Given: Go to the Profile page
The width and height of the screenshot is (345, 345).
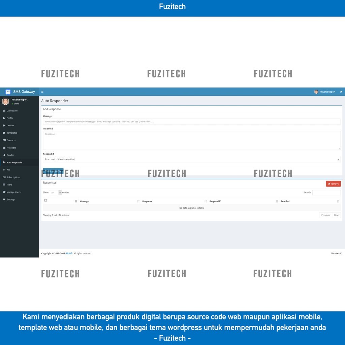Looking at the screenshot, I should tap(19, 118).
